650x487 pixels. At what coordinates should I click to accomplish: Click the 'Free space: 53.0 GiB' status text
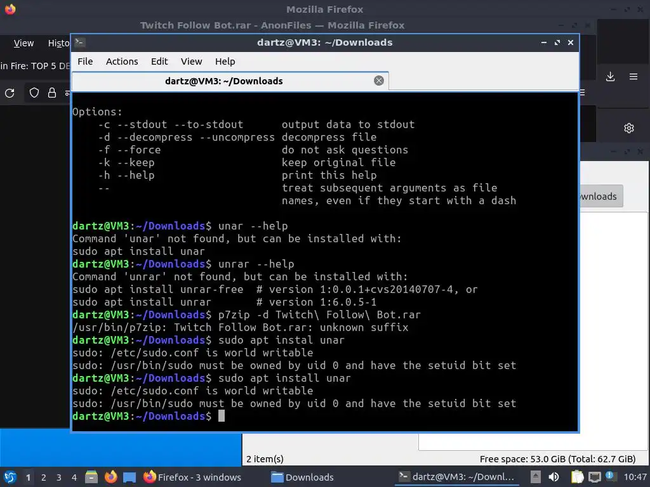coord(557,459)
